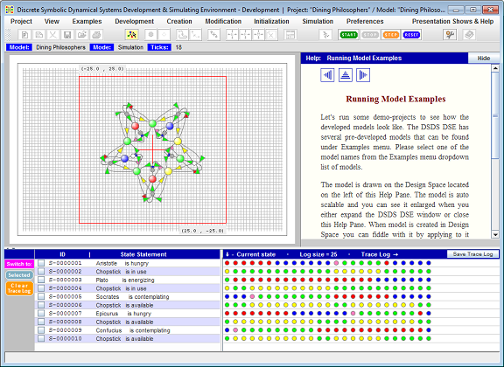
Task: Tick checkbox for S-0000008 Chopstick row
Action: point(41,322)
